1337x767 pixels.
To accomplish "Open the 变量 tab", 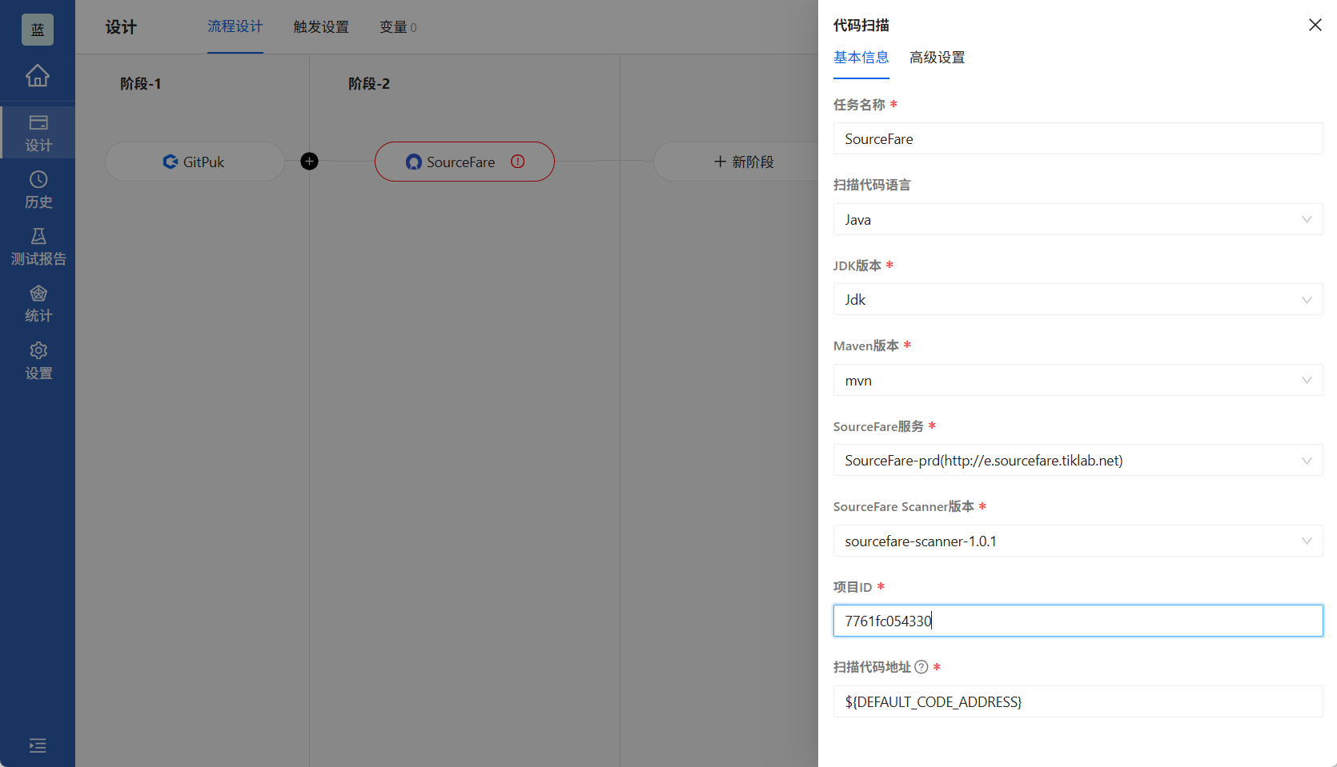I will click(398, 27).
